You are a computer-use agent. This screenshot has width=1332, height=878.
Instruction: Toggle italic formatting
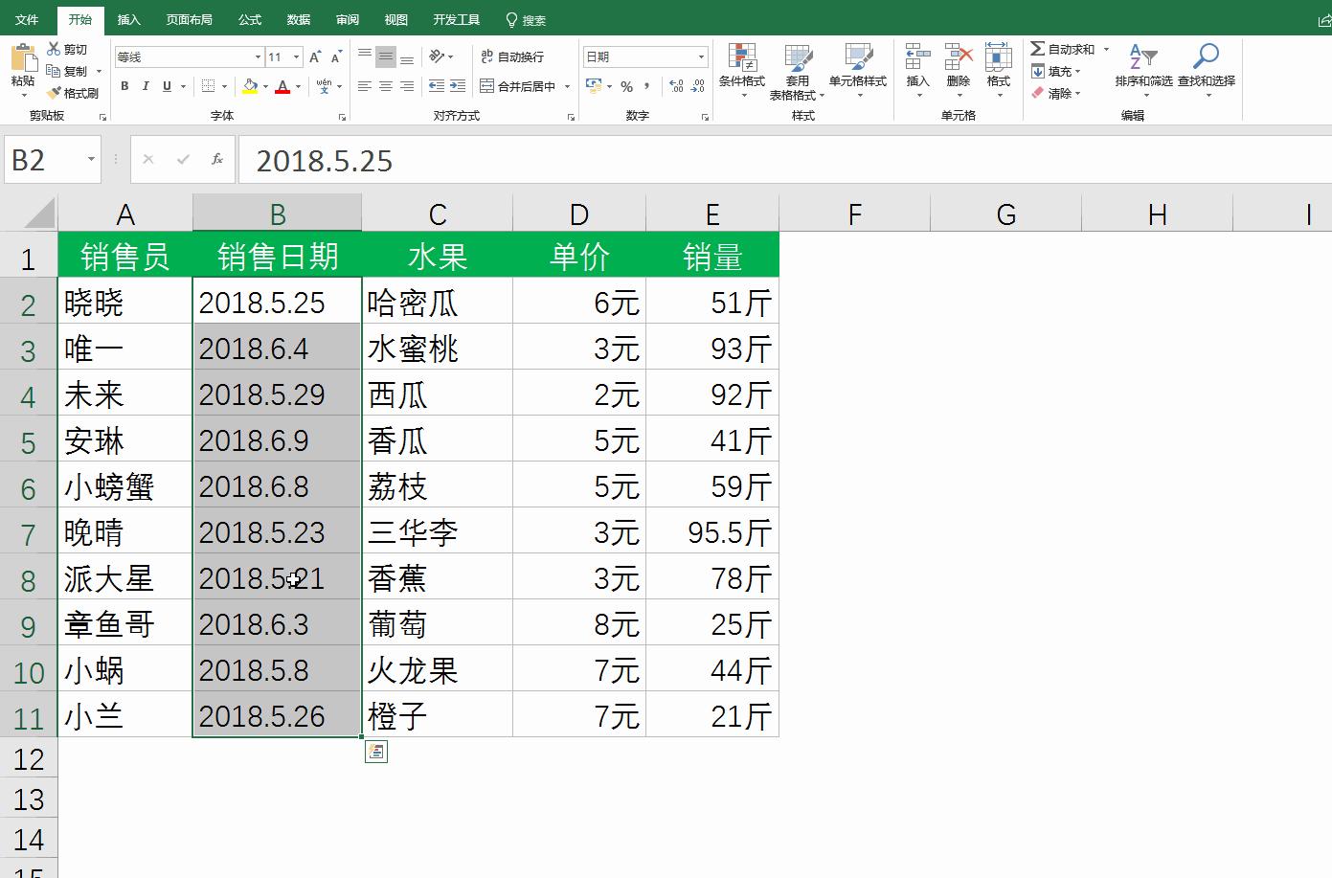coord(145,86)
